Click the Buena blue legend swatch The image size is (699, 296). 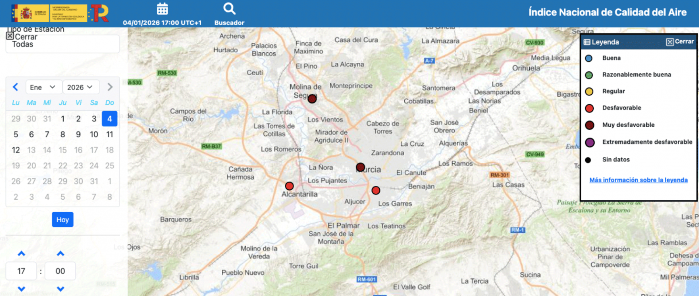589,58
